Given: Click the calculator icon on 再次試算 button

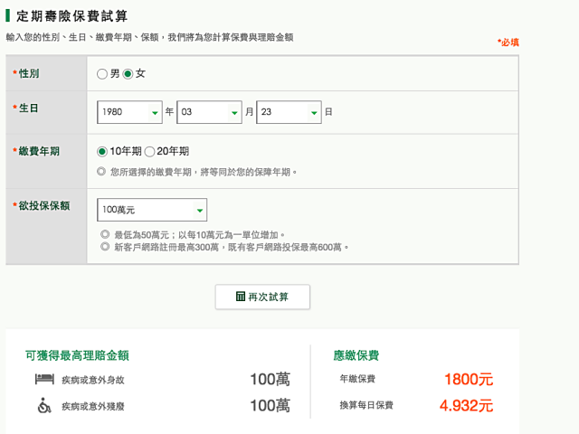Looking at the screenshot, I should tap(241, 297).
